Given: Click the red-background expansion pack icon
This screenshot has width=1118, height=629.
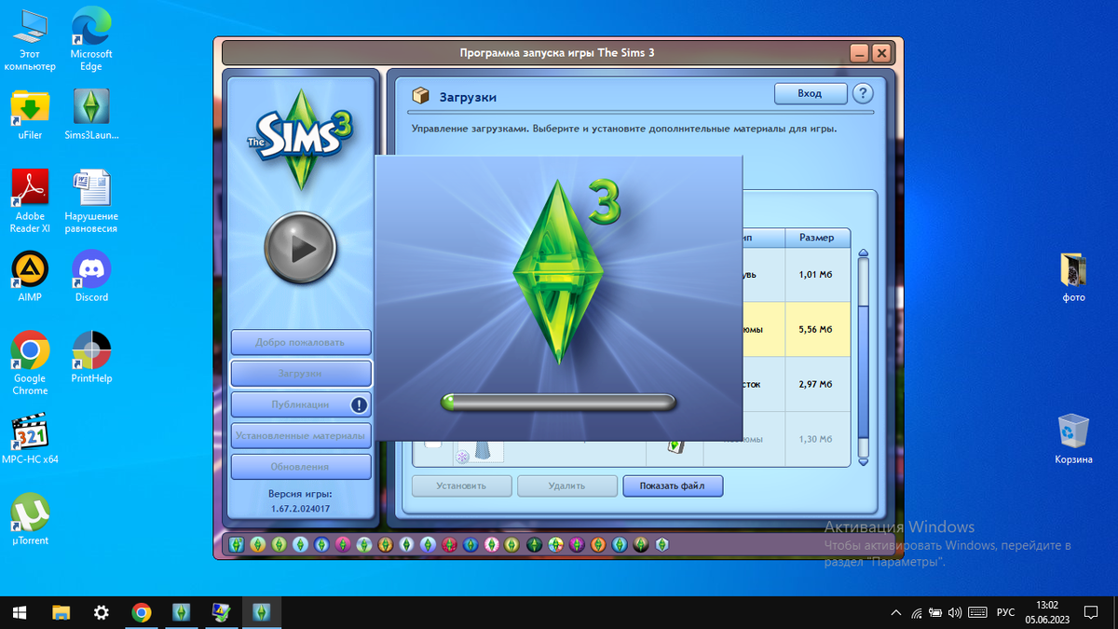Looking at the screenshot, I should [x=449, y=544].
